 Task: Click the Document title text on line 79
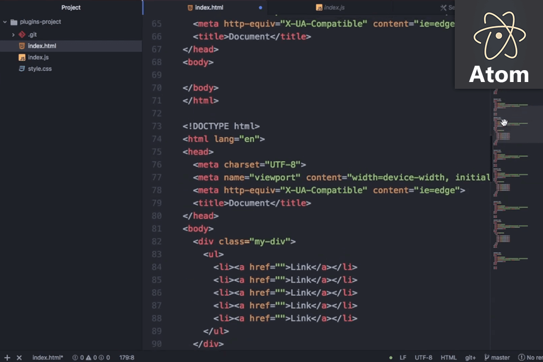click(x=249, y=203)
